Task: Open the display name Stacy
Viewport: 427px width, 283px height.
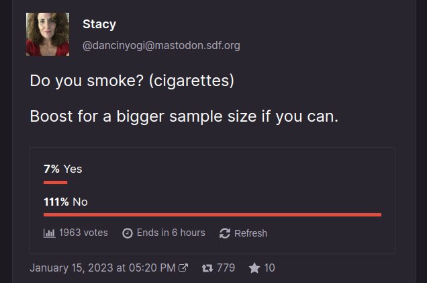Action: (99, 24)
